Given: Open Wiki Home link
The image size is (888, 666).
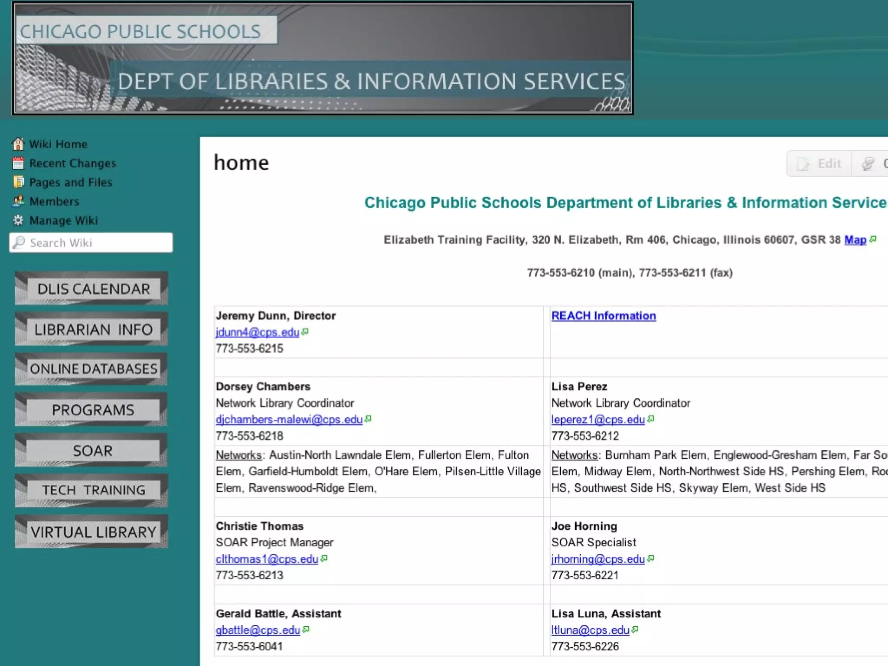Looking at the screenshot, I should click(58, 144).
